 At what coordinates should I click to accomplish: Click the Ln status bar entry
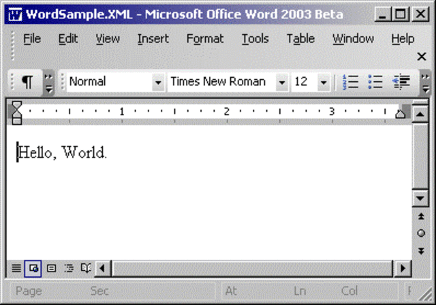coord(300,291)
